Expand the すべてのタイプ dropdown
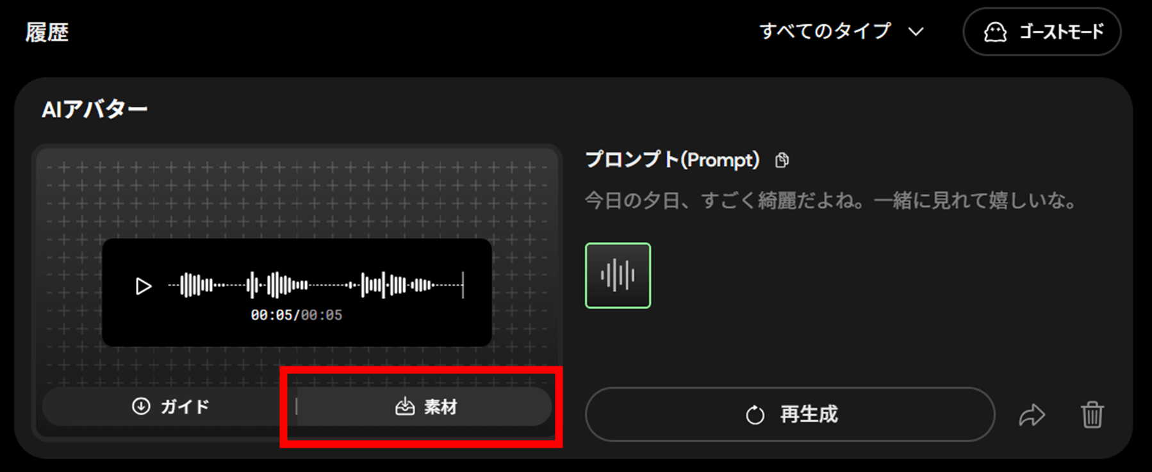 (841, 31)
